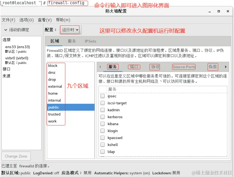This screenshot has width=234, height=177.
Task: Enable the kpasswd service checkbox
Action: [x=103, y=138]
